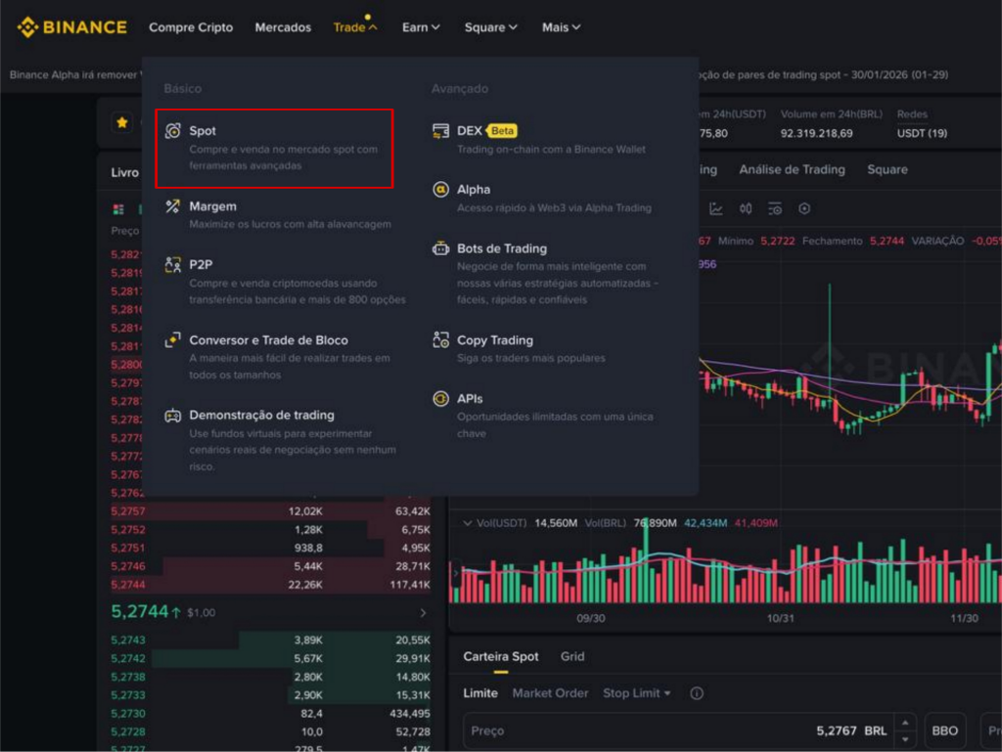This screenshot has width=1002, height=752.
Task: Increase price with up stepper arrow
Action: [x=905, y=723]
